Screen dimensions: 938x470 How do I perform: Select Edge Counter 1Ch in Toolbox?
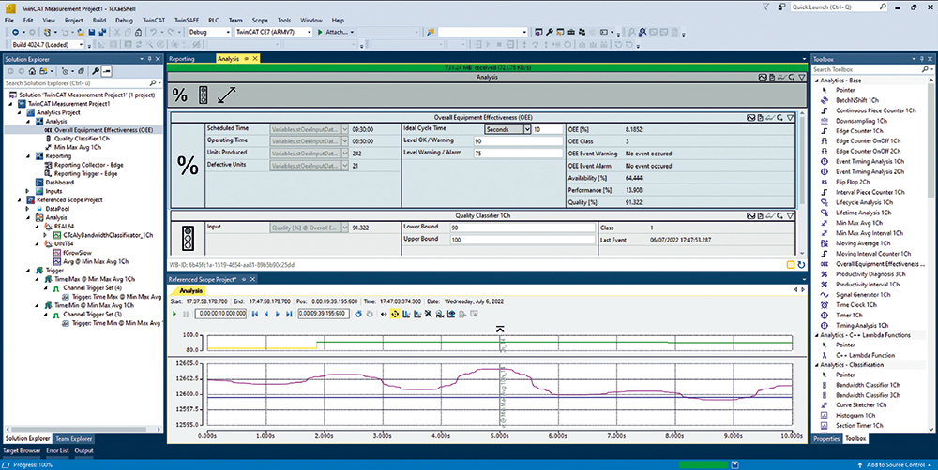pos(859,131)
